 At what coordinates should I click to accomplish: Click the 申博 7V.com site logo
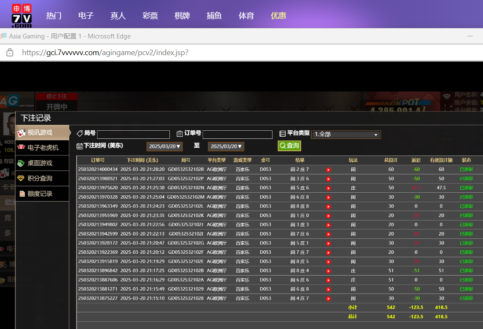pos(21,15)
